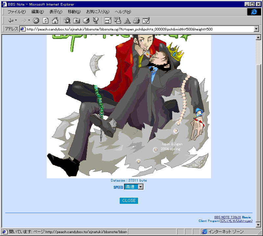The height and width of the screenshot is (236, 263).
Task: Open the ヘルプ(H) menu
Action: pyautogui.click(x=123, y=12)
